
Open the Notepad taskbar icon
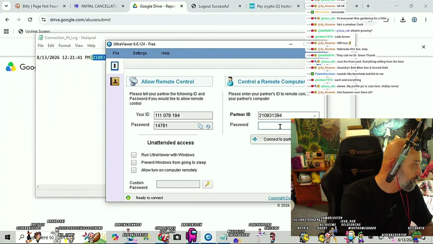tap(224, 237)
